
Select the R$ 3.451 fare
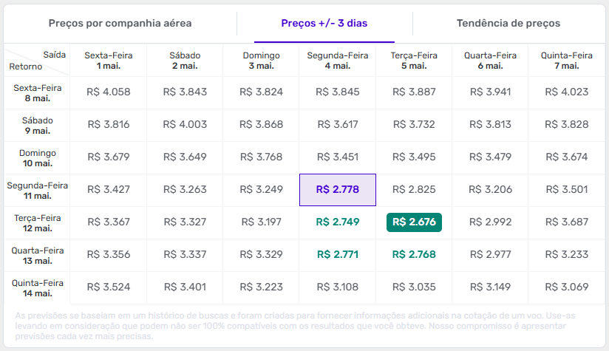pyautogui.click(x=338, y=157)
